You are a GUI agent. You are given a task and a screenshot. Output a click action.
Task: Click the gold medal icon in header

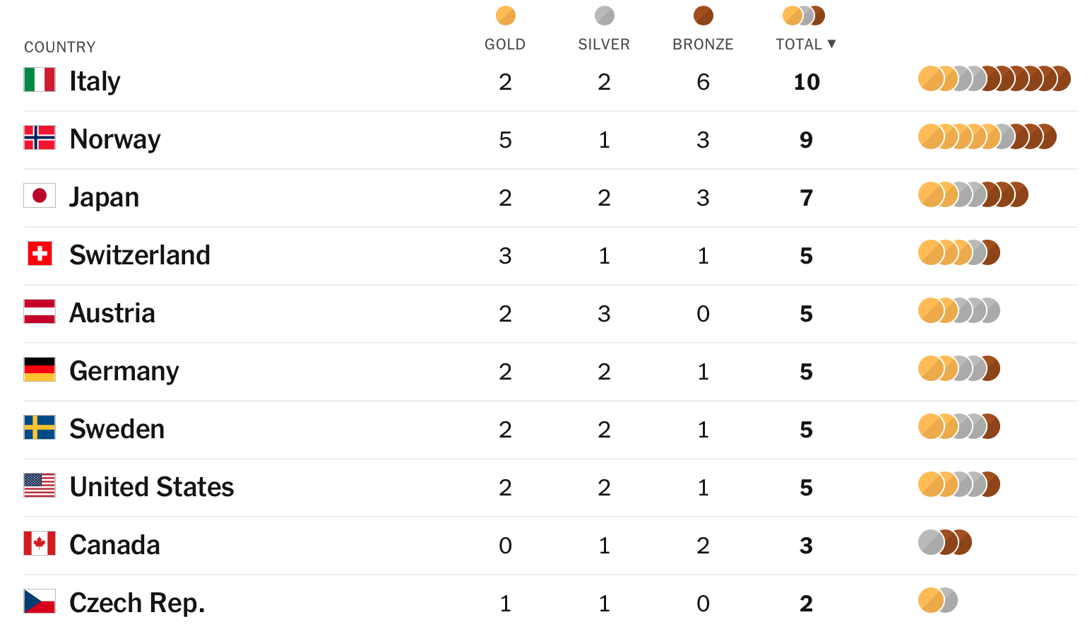[x=505, y=16]
